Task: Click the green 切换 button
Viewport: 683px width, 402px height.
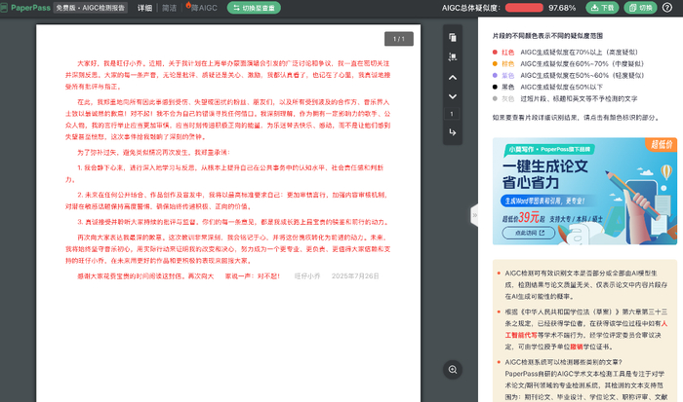Action: click(x=640, y=8)
